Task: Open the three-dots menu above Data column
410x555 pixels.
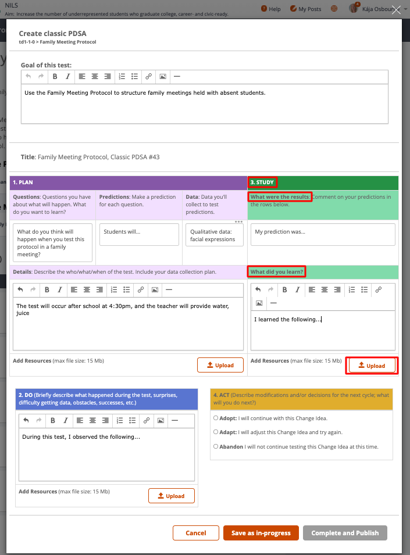Action: pyautogui.click(x=238, y=222)
